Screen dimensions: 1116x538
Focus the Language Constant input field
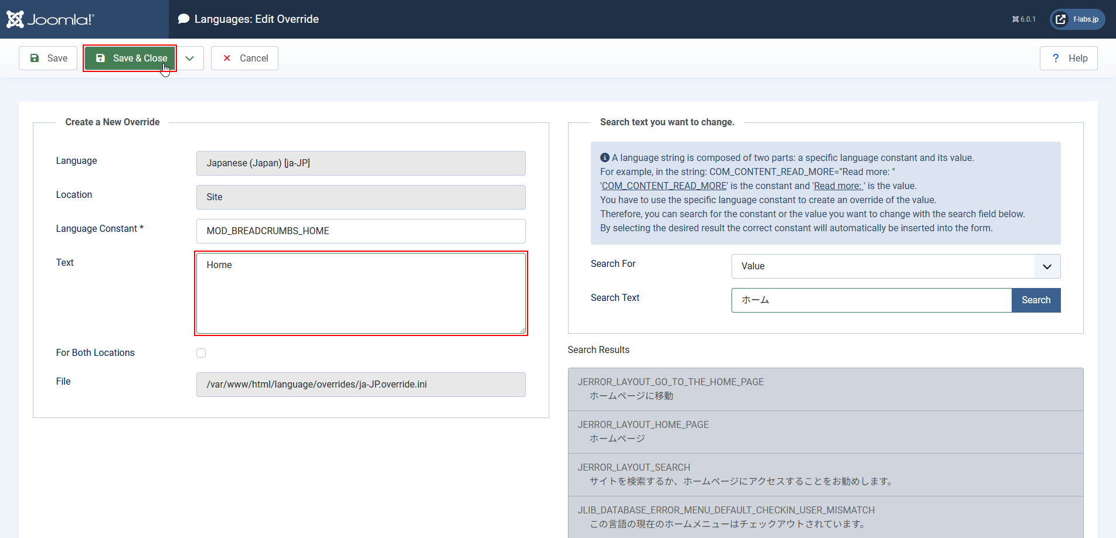pyautogui.click(x=360, y=231)
